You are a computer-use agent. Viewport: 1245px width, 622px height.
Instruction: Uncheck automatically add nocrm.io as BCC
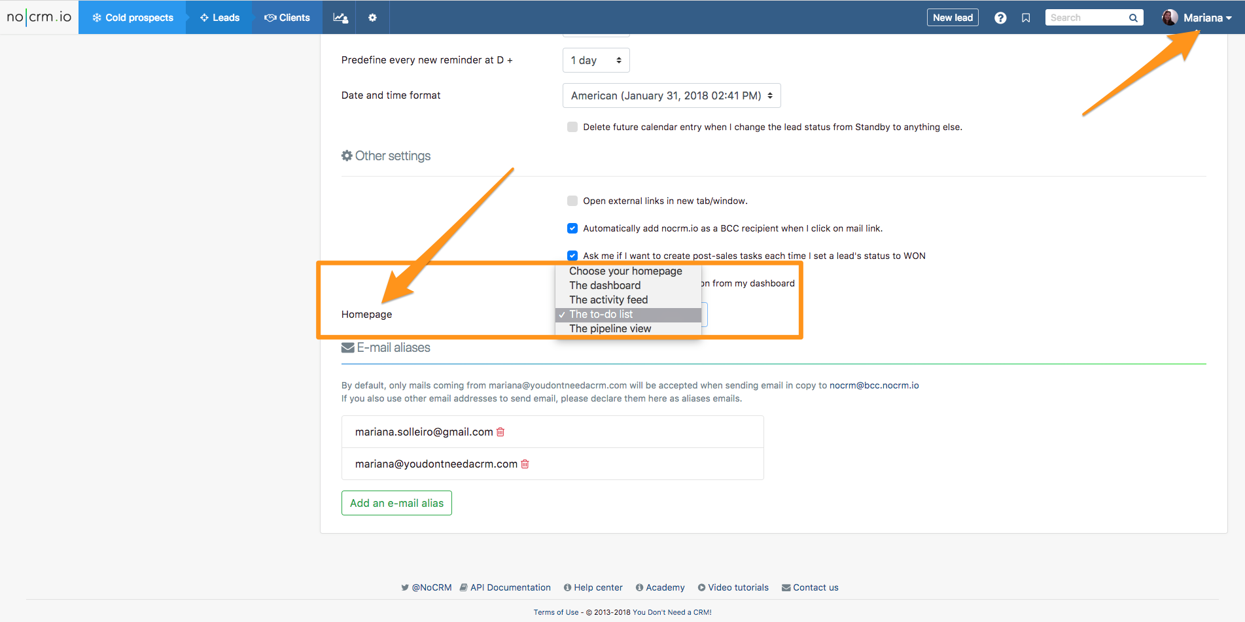pos(572,228)
